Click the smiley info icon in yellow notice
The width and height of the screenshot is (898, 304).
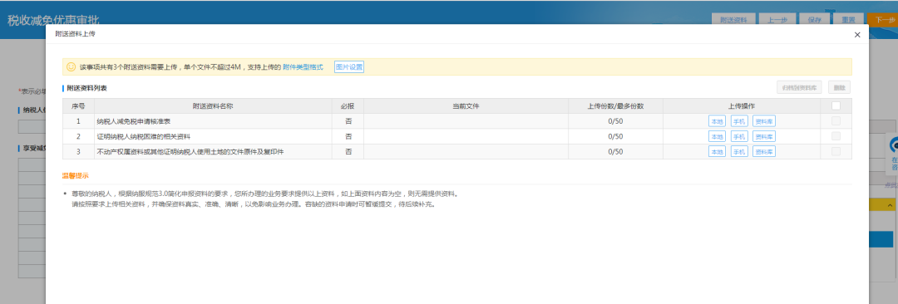point(71,67)
